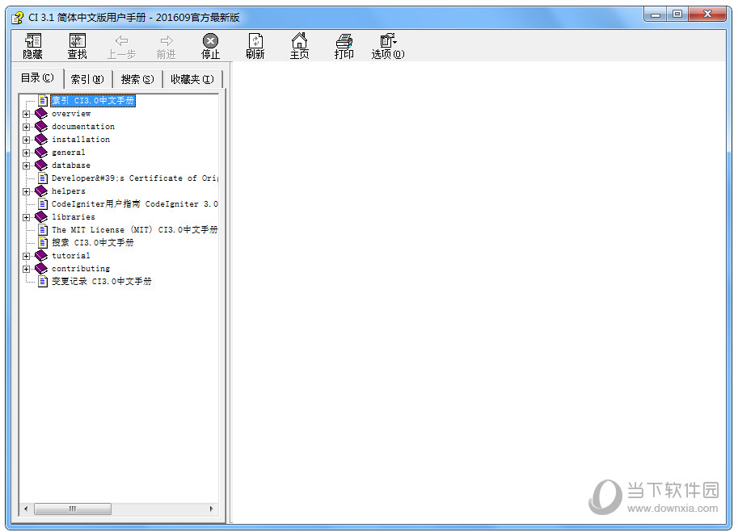Expand the helpers tree node

[x=27, y=191]
